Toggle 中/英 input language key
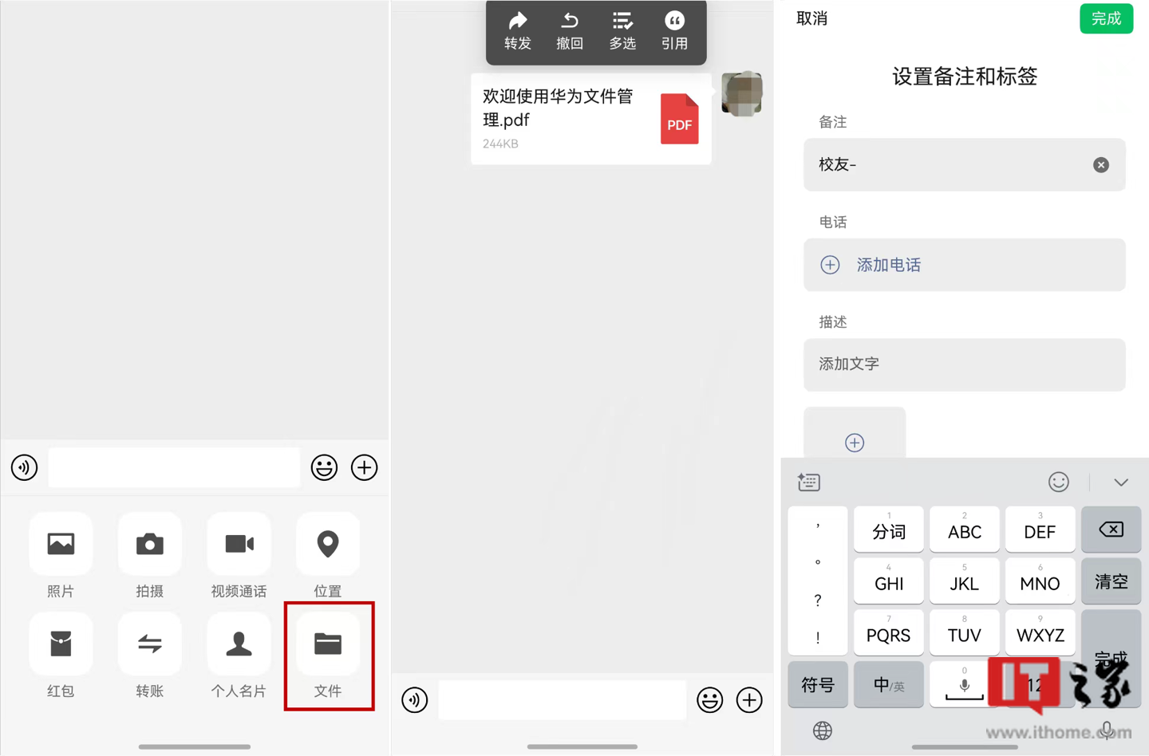The image size is (1149, 756). (x=888, y=684)
